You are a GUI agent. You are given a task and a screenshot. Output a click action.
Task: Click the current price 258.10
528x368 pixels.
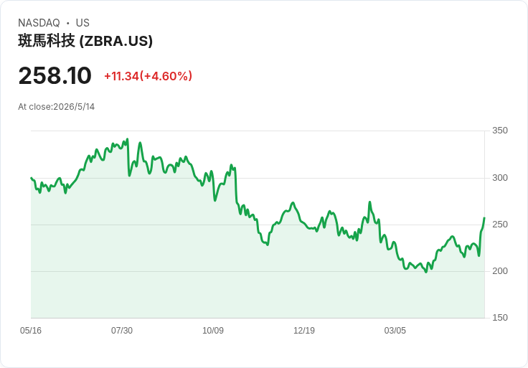click(x=55, y=75)
